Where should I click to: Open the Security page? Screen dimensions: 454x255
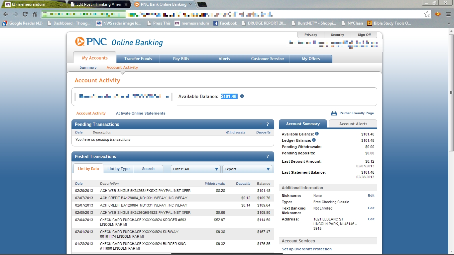(x=338, y=35)
